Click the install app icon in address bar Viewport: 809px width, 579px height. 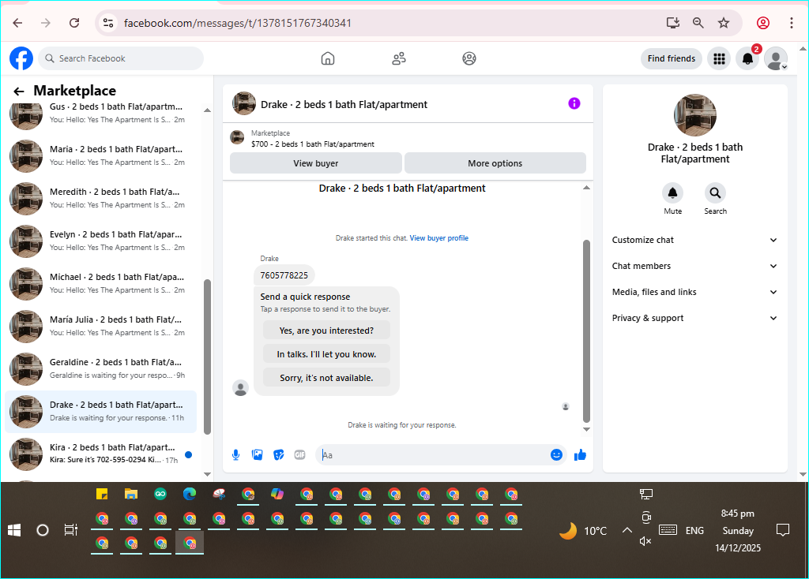[x=673, y=23]
